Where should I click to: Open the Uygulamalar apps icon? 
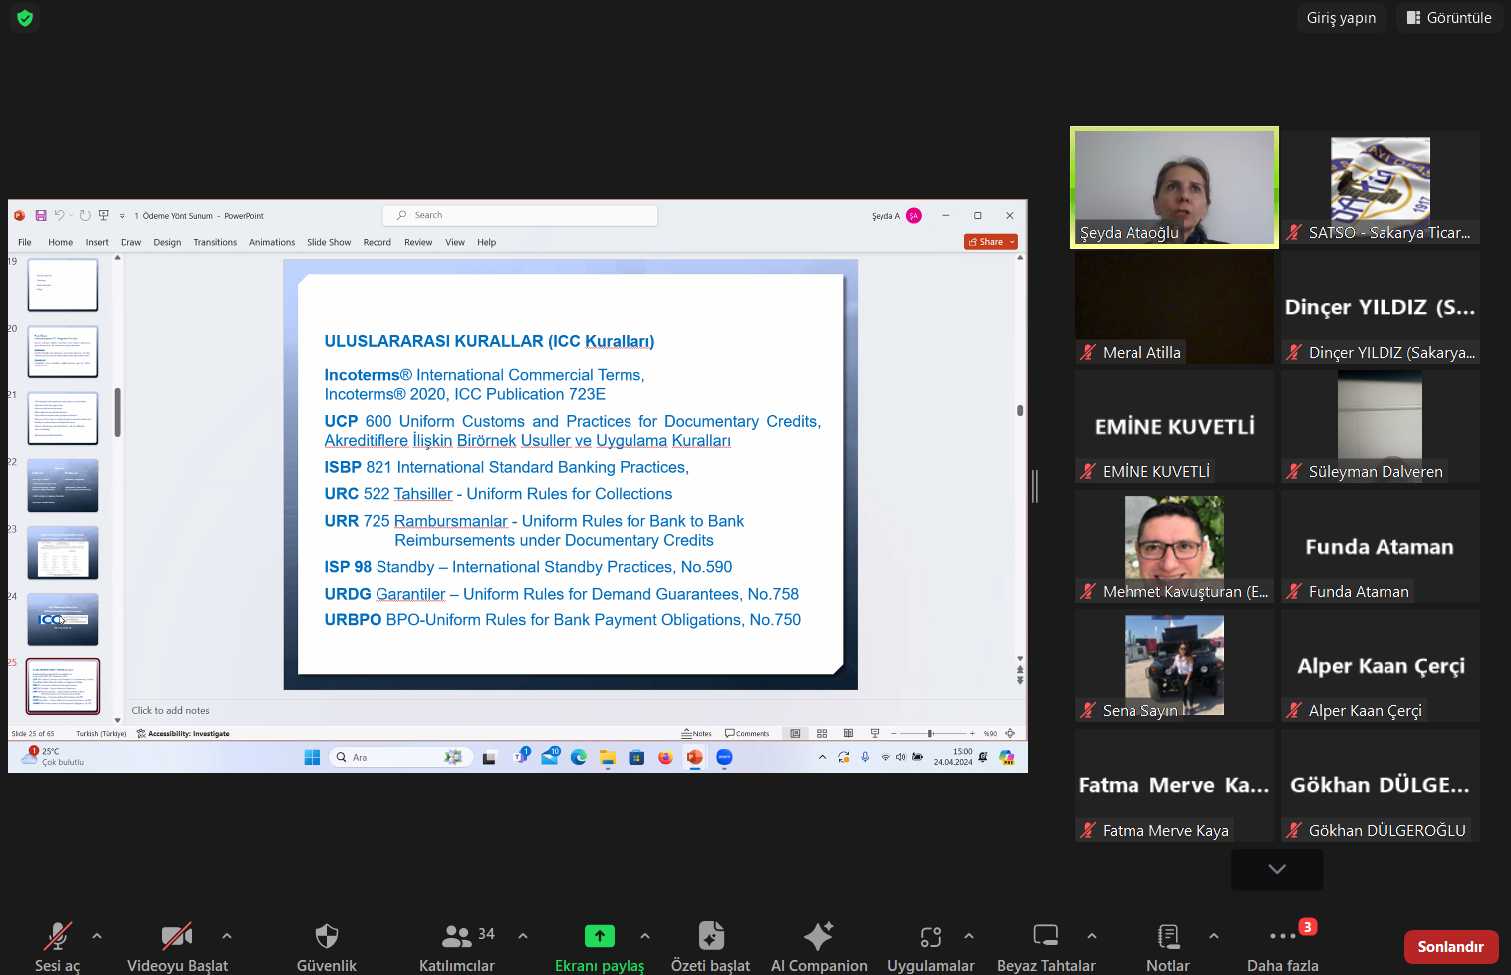click(x=931, y=936)
